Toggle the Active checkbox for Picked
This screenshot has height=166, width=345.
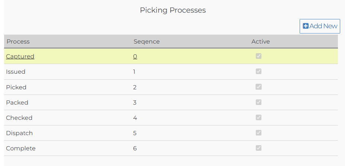coord(258,87)
